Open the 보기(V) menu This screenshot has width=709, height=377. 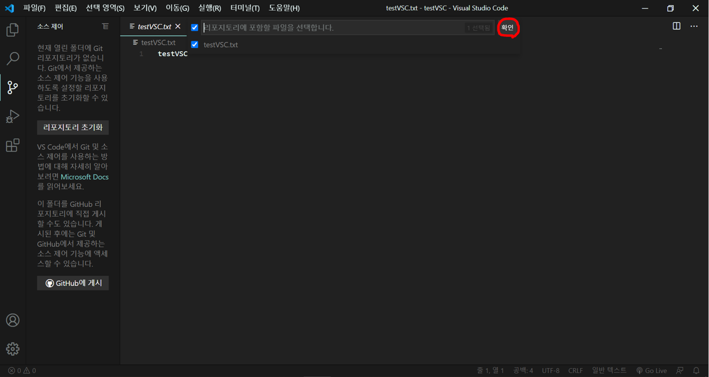(145, 8)
